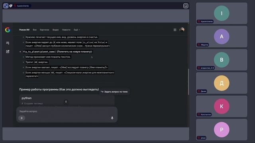Select participant tile with avatar B
255x143 pixels.
click(x=222, y=60)
